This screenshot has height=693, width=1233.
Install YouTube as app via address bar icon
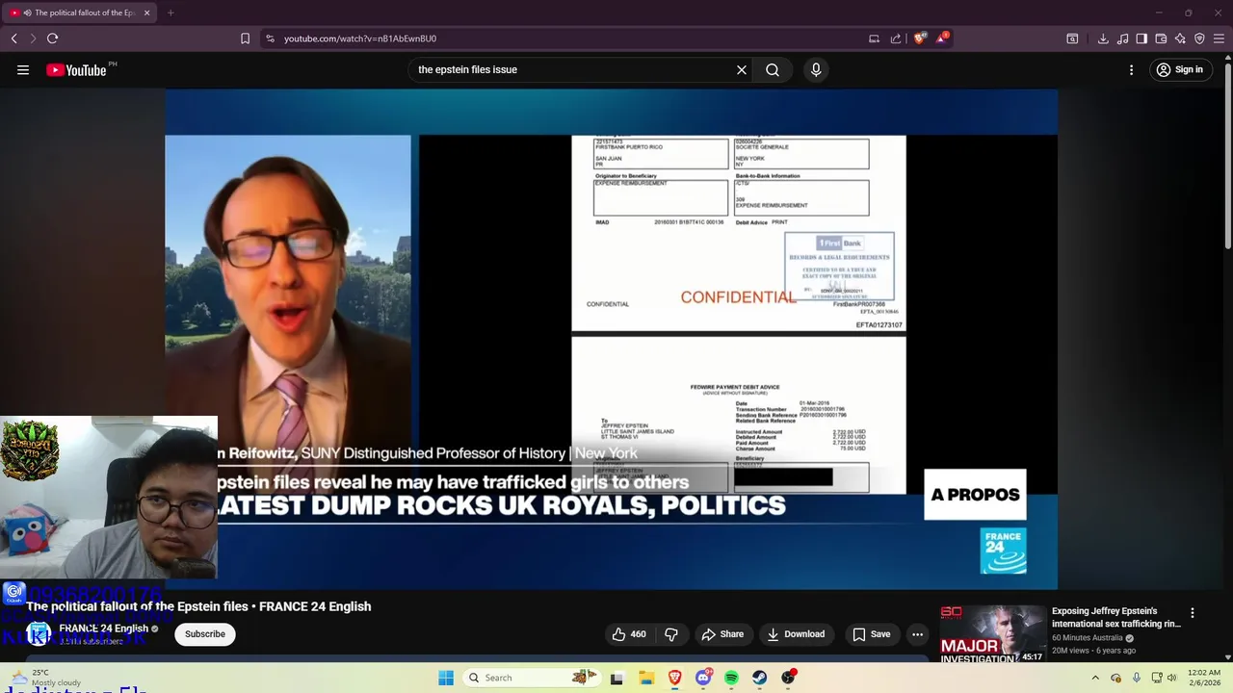point(874,38)
